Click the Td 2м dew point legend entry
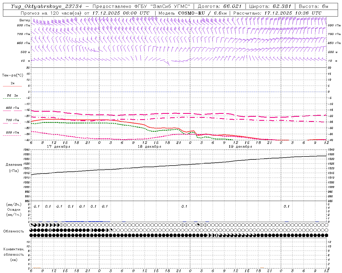The width and height of the screenshot is (342, 273). tap(13, 95)
